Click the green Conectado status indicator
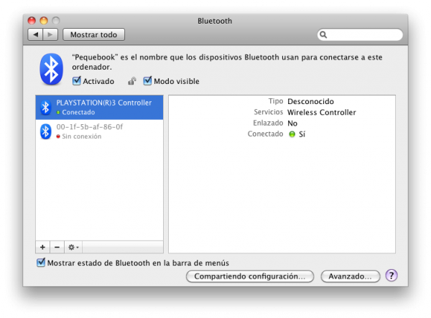Viewport: 431px width, 318px height. (292, 134)
